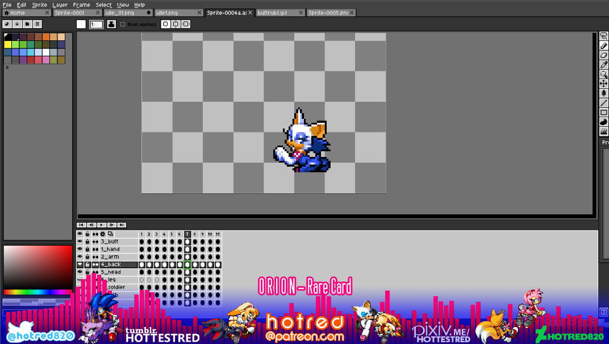Open the Frame menu

pyautogui.click(x=81, y=5)
